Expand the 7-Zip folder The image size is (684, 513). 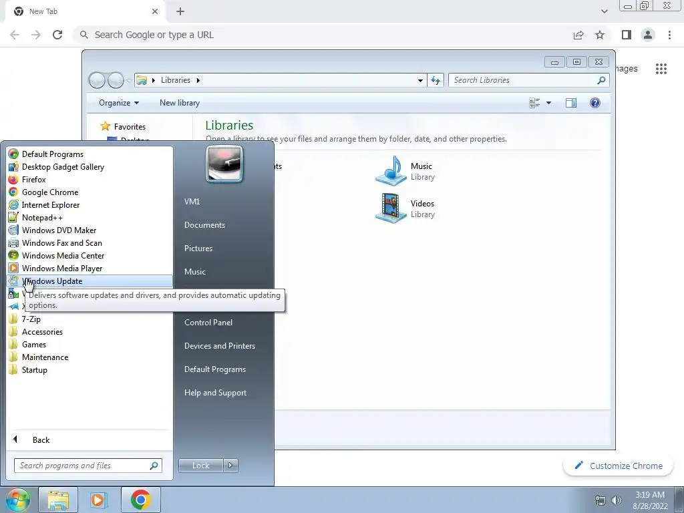tap(31, 319)
